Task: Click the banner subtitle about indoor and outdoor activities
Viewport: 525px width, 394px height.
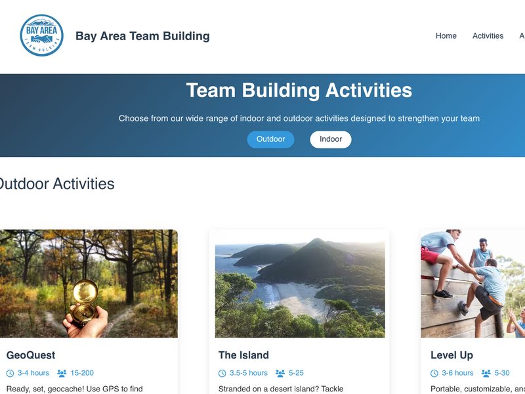Action: point(299,118)
